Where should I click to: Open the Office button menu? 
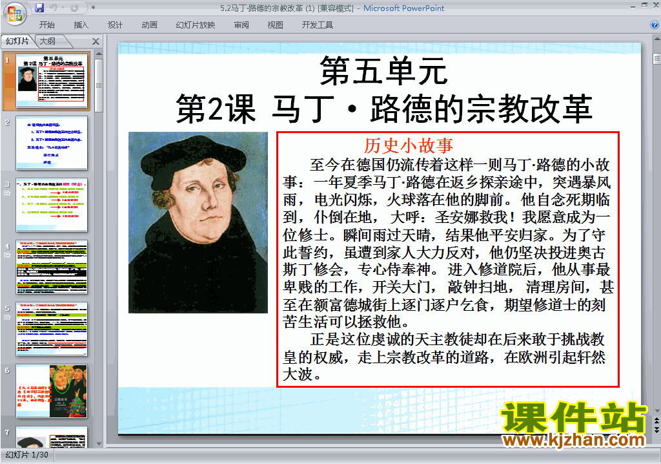pos(15,13)
